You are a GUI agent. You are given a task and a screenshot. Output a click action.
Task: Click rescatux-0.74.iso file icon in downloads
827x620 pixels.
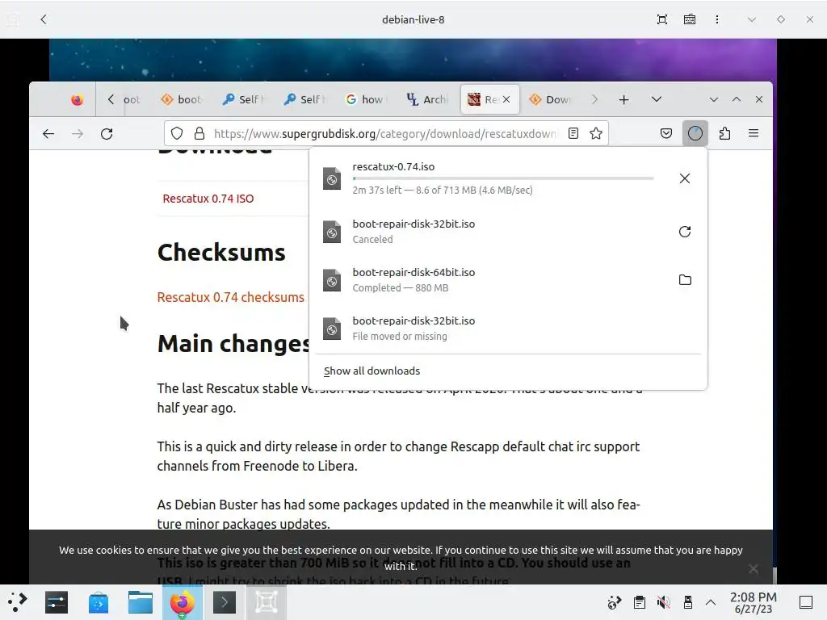(x=332, y=178)
